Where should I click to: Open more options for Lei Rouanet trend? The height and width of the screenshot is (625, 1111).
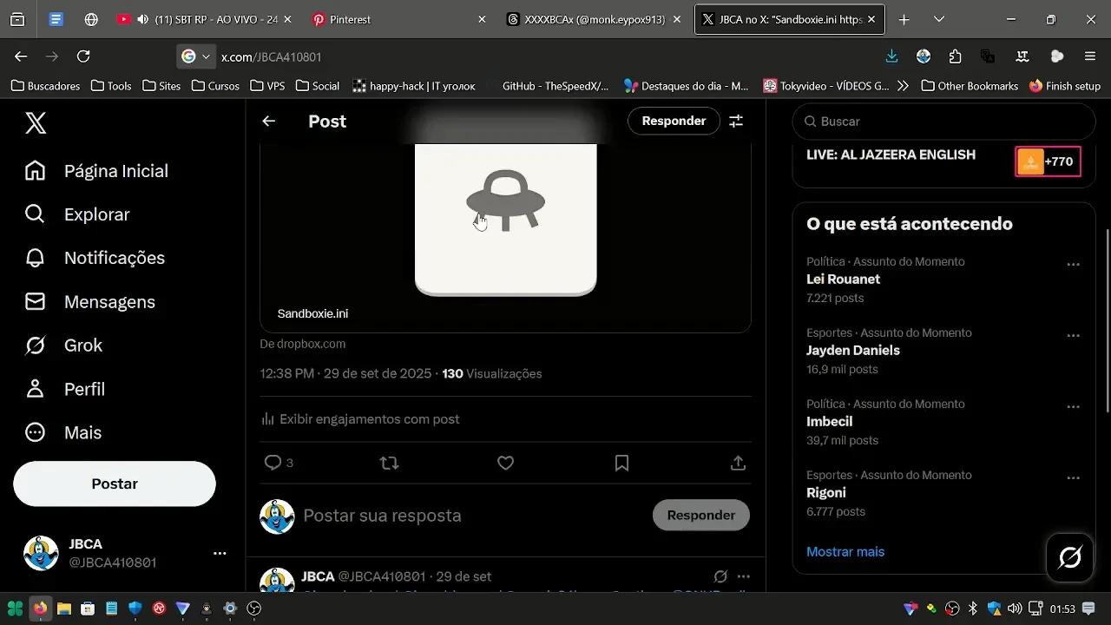pyautogui.click(x=1073, y=265)
